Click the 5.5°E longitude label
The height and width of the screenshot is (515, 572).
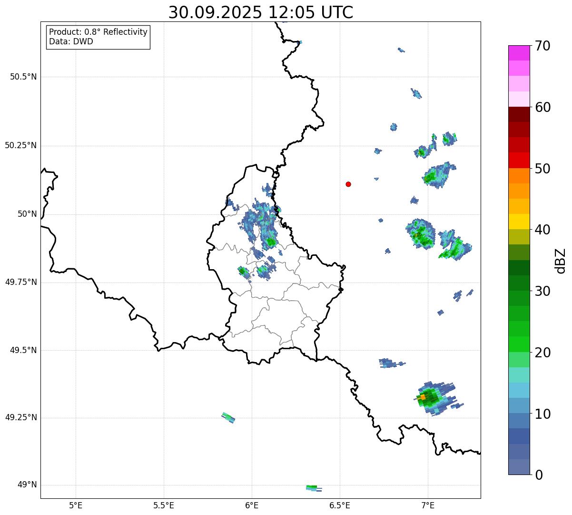click(164, 505)
